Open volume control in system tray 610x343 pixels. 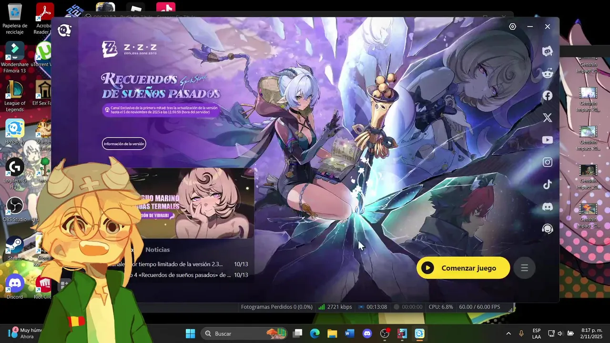(560, 333)
